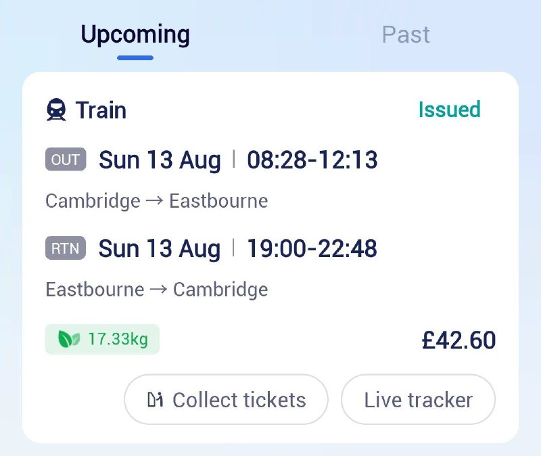Click the arrow between Cambridge and Eastbourne
Image resolution: width=541 pixels, height=456 pixels.
click(155, 201)
